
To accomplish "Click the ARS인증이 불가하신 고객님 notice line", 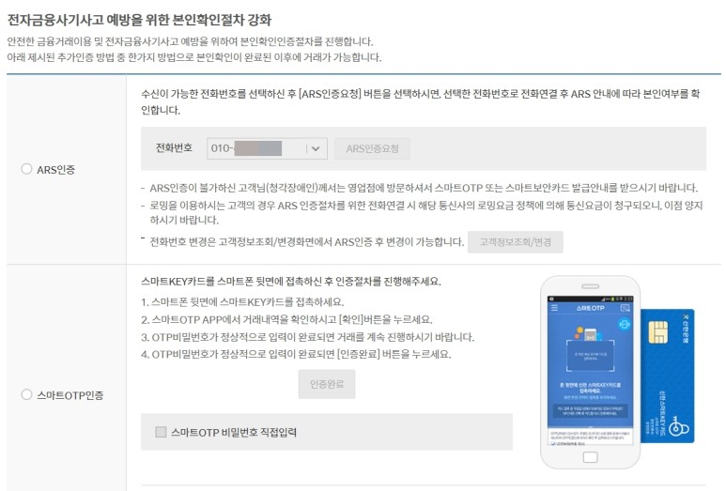I will tap(424, 188).
